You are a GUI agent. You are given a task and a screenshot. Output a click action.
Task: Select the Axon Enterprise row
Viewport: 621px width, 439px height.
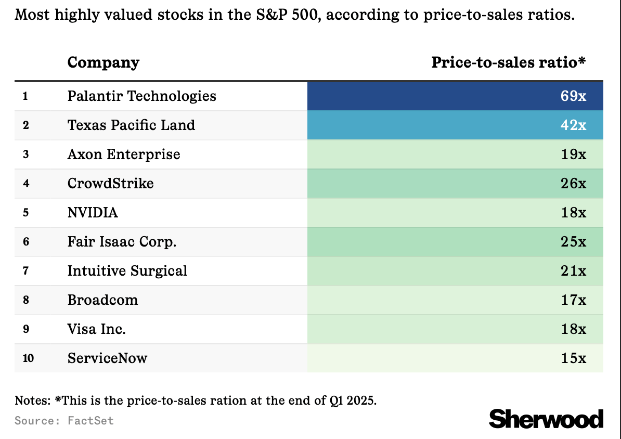point(309,154)
